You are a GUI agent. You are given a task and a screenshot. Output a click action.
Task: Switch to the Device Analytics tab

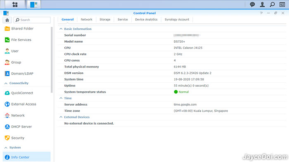146,19
